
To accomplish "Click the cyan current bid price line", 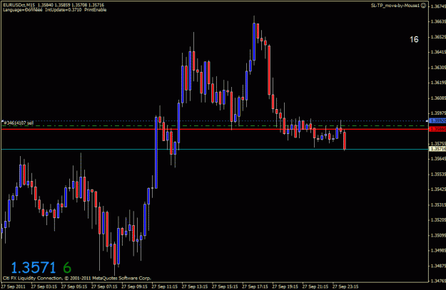I will [x=215, y=149].
